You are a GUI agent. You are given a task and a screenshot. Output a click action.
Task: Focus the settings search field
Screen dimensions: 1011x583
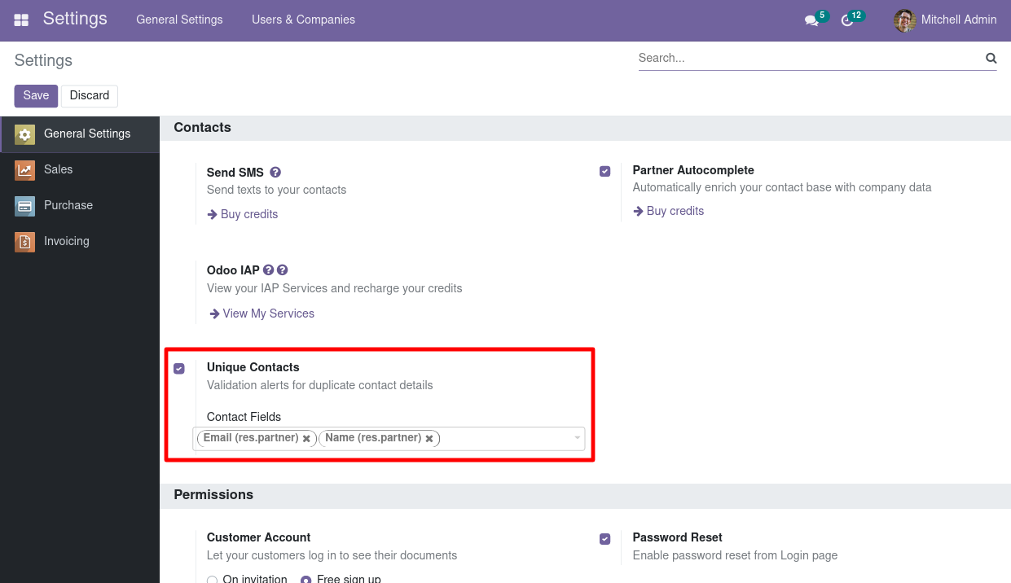coord(807,58)
